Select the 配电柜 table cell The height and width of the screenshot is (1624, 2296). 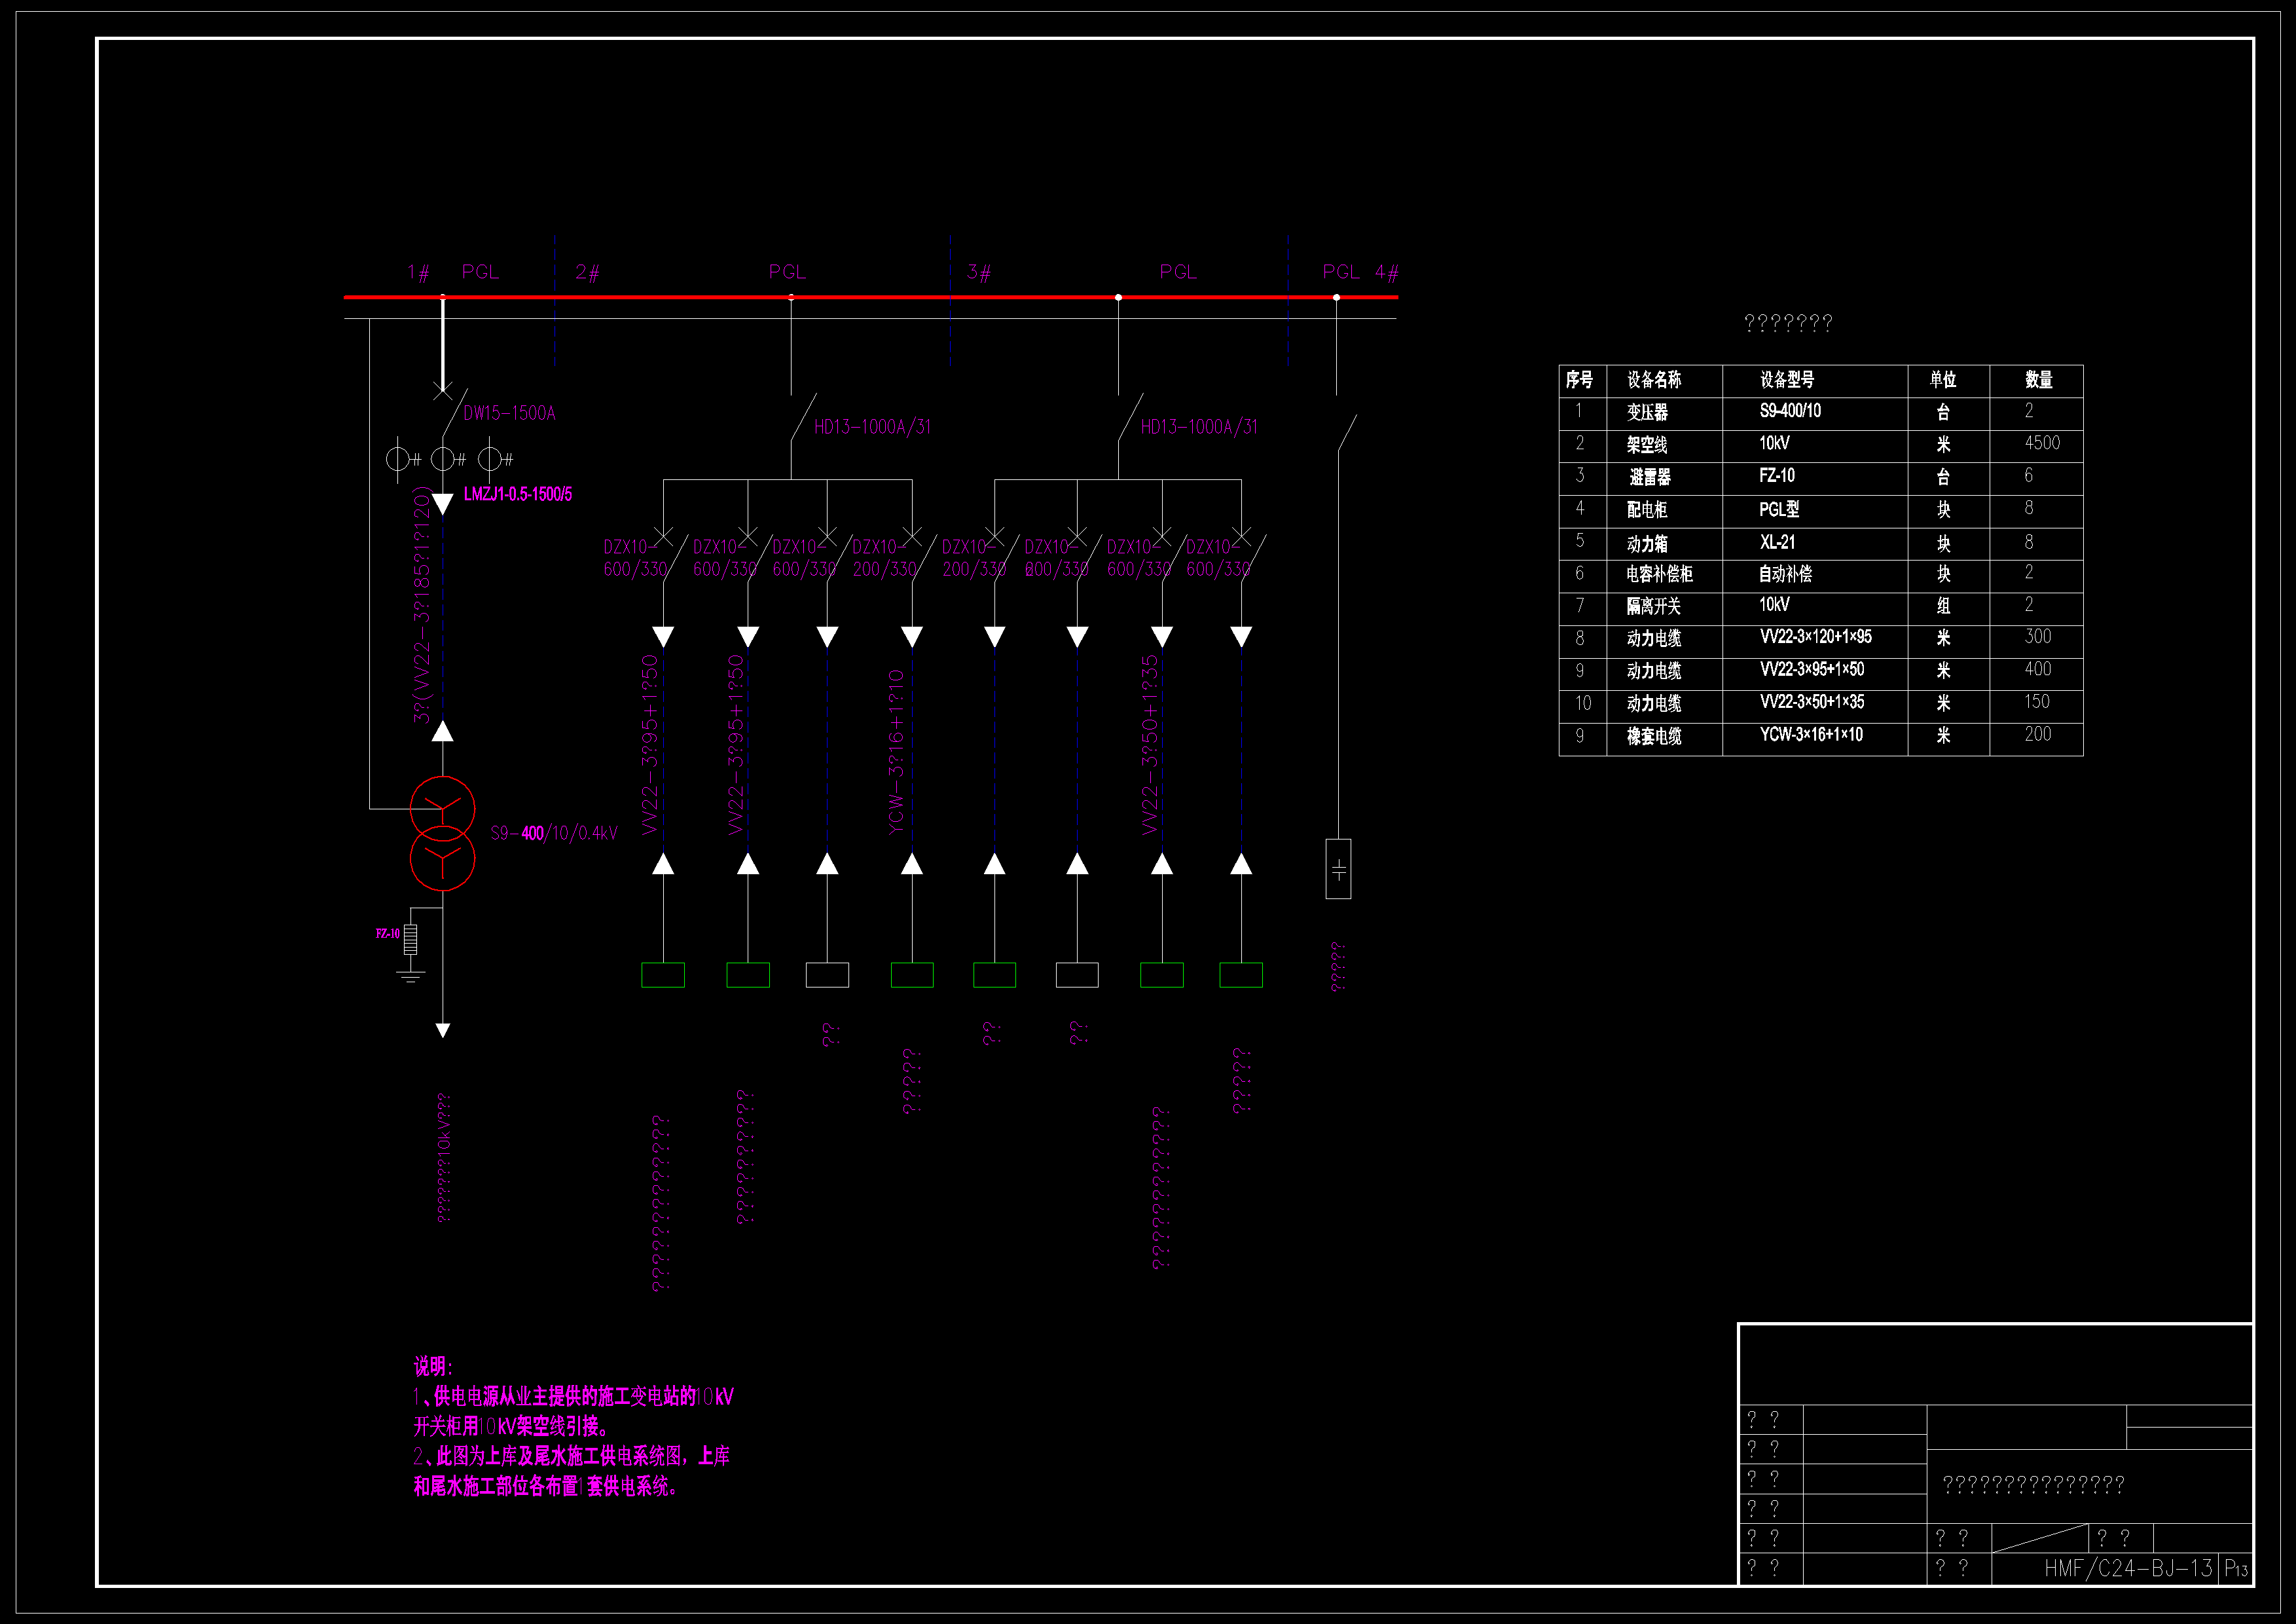click(1647, 510)
